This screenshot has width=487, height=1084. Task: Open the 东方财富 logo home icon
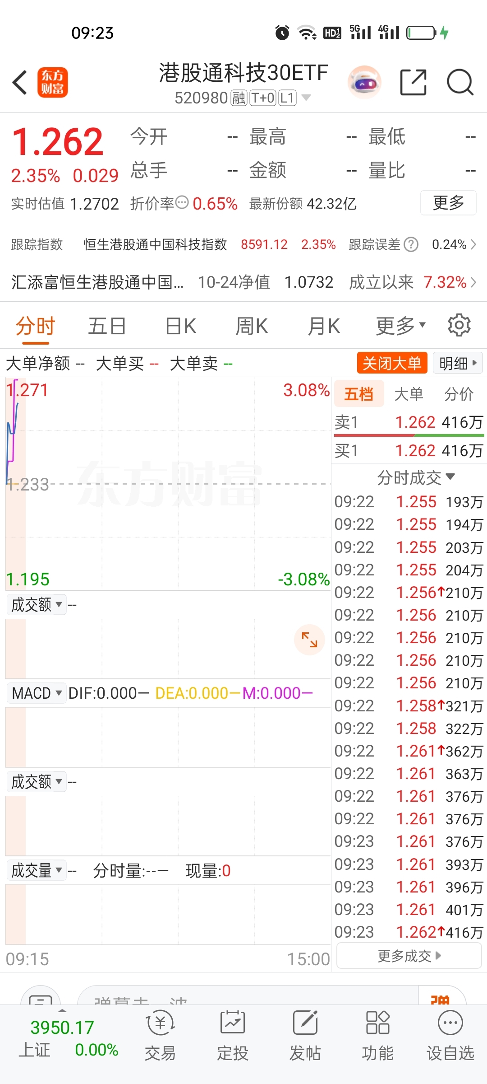(53, 83)
